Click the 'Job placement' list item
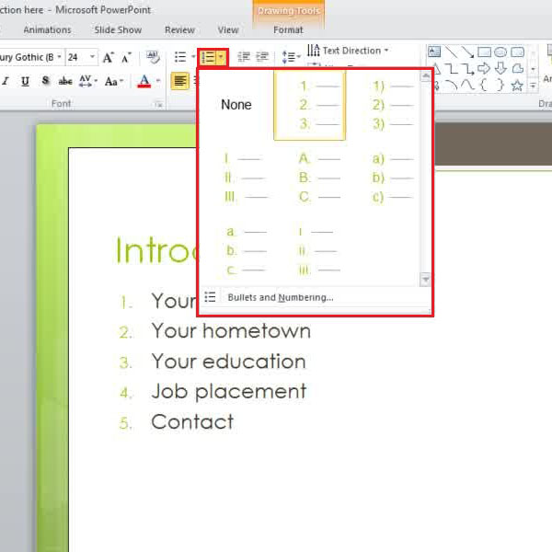The width and height of the screenshot is (552, 552). point(229,392)
